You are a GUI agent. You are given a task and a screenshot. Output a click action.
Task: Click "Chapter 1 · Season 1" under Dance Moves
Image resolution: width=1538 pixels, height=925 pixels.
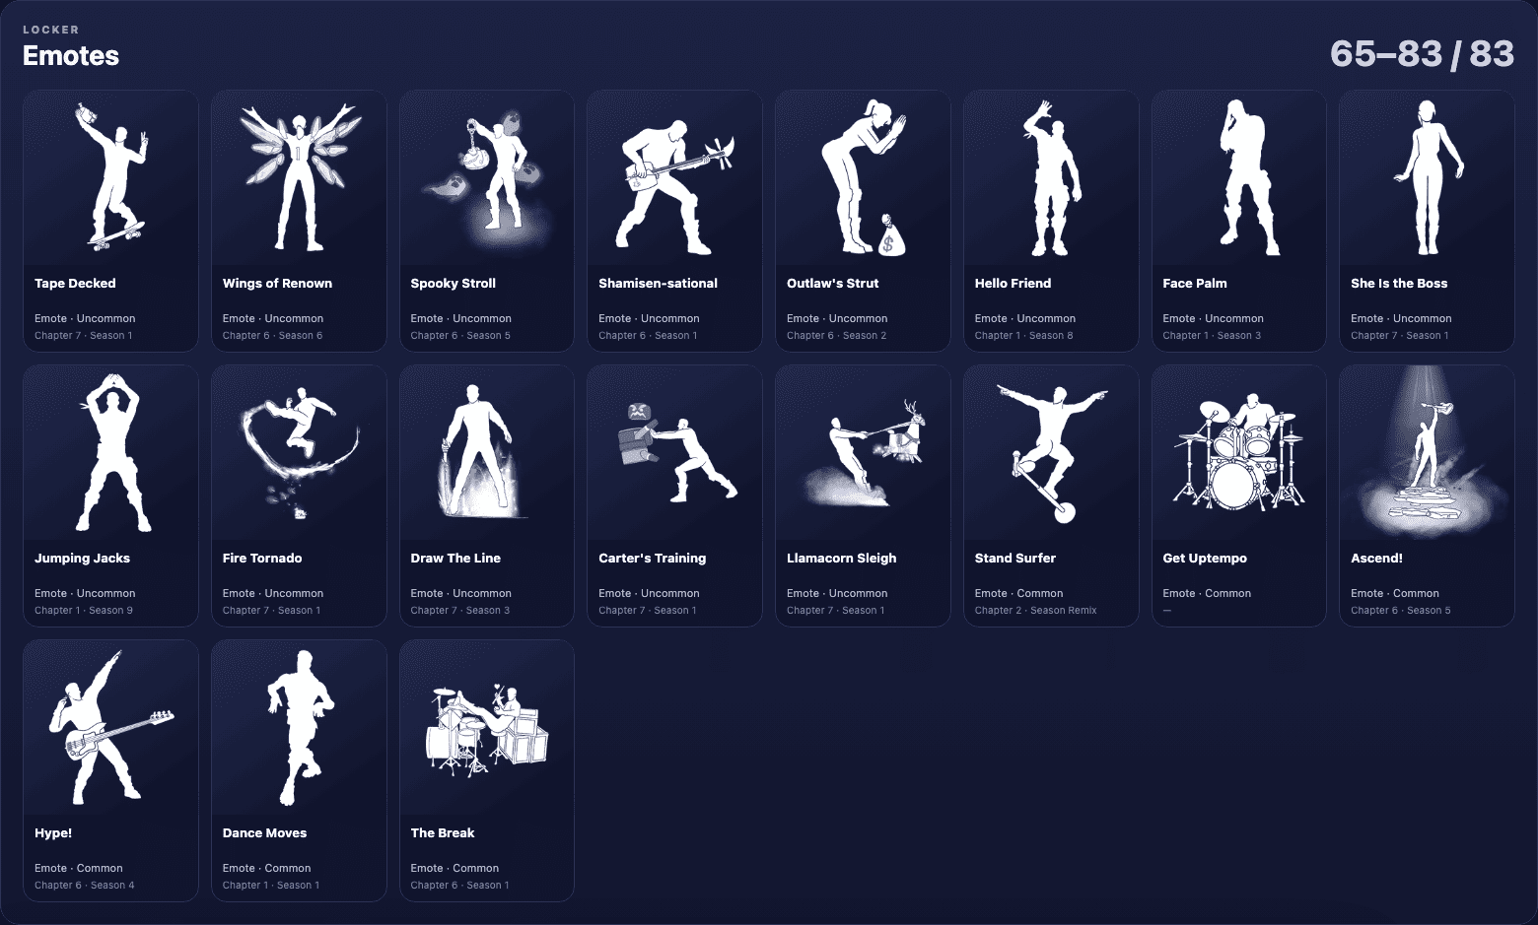271,886
